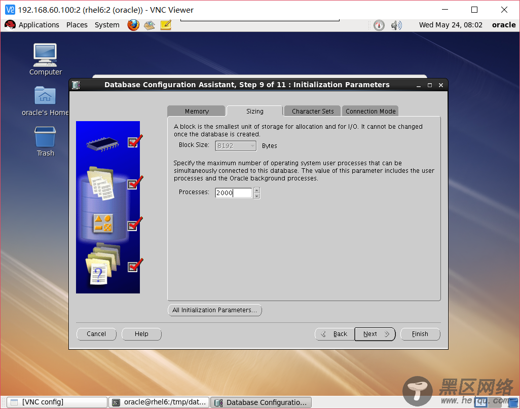
Task: Click the show desktop handle in bottom panel
Action: (4, 402)
